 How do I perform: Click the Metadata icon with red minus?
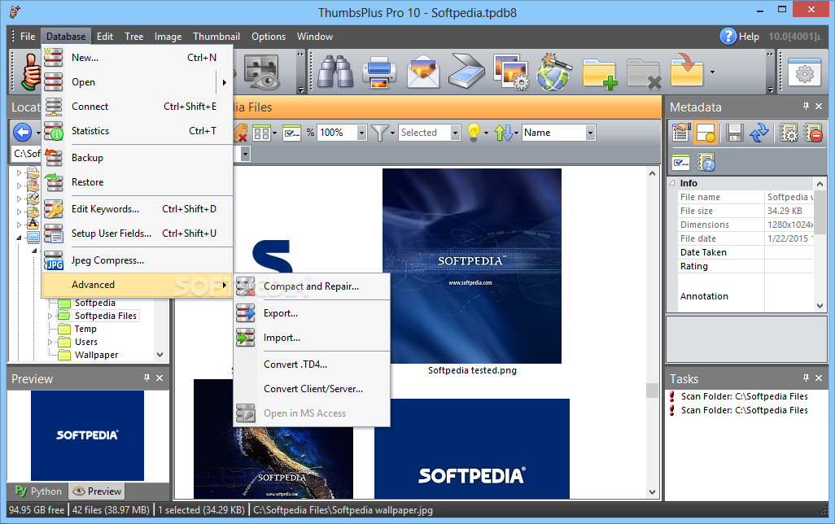[x=813, y=132]
